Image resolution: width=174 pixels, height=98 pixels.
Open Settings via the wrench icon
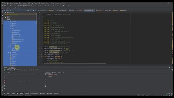click(63, 5)
